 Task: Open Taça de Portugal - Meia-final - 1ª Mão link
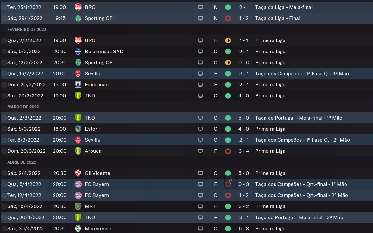coord(299,118)
